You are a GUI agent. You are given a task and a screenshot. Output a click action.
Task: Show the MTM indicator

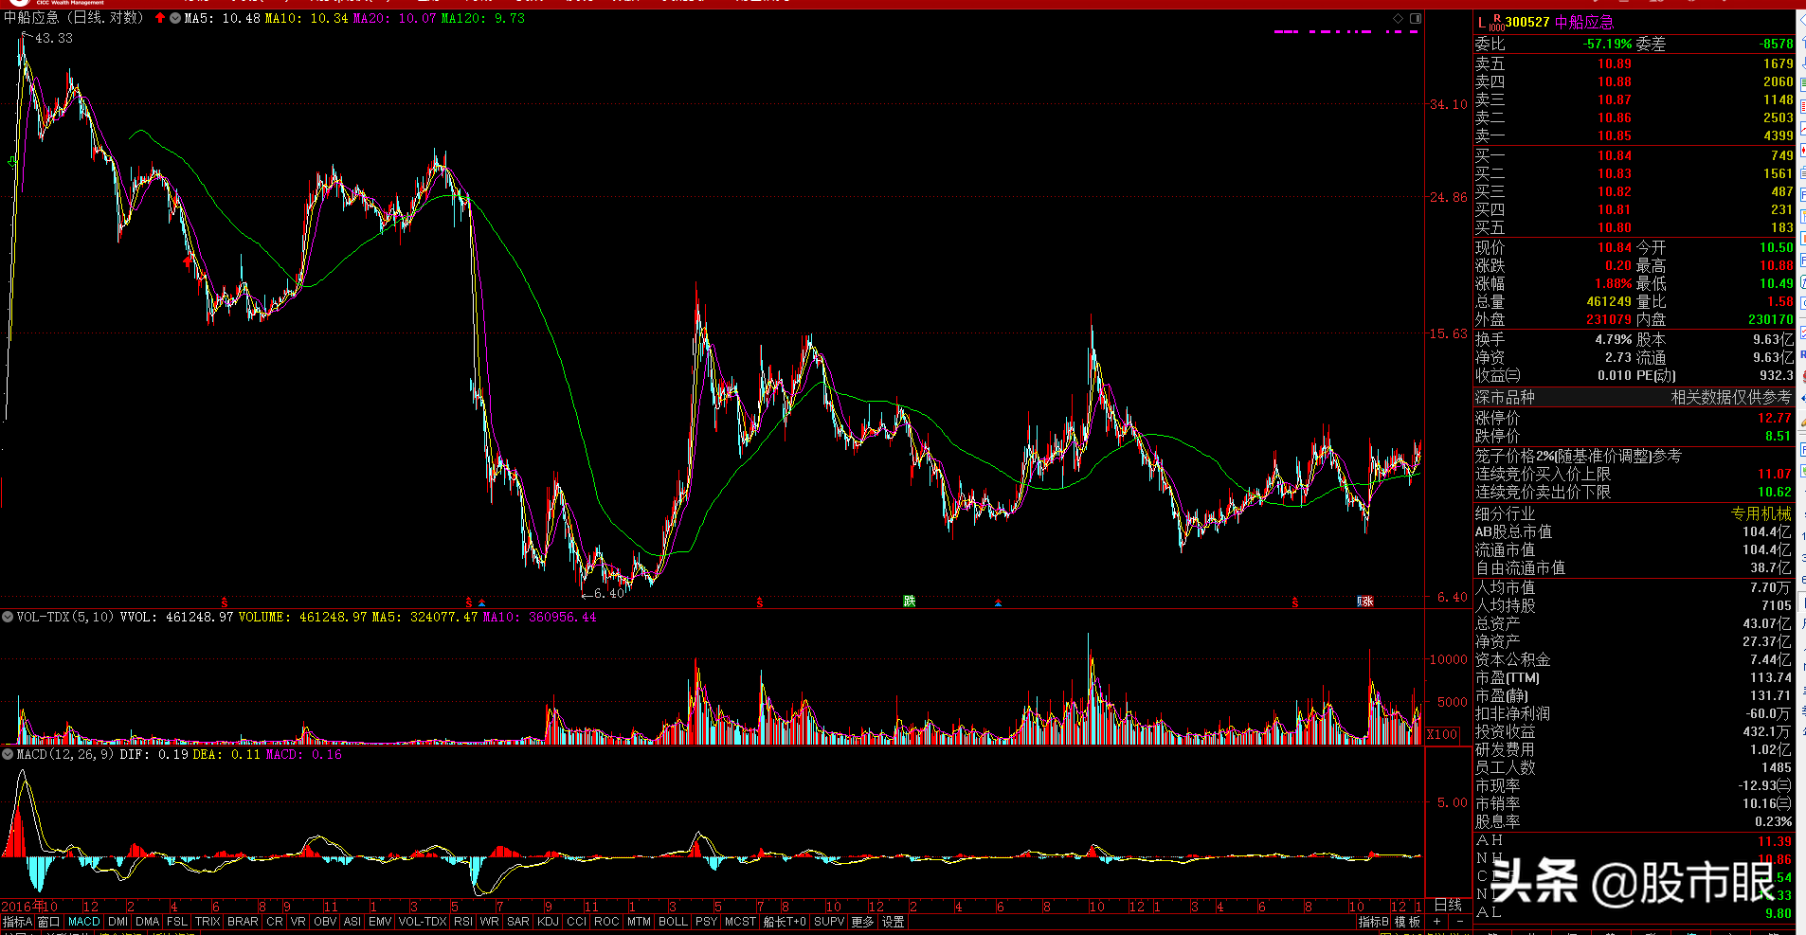coord(640,922)
